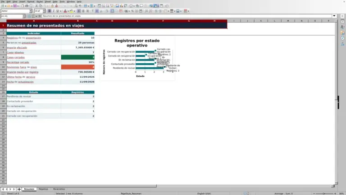The height and width of the screenshot is (195, 346).
Task: Go to last sheet navigation arrow
Action: coord(14,189)
